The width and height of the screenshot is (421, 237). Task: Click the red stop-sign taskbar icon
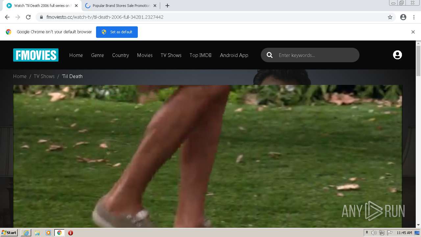[70, 233]
